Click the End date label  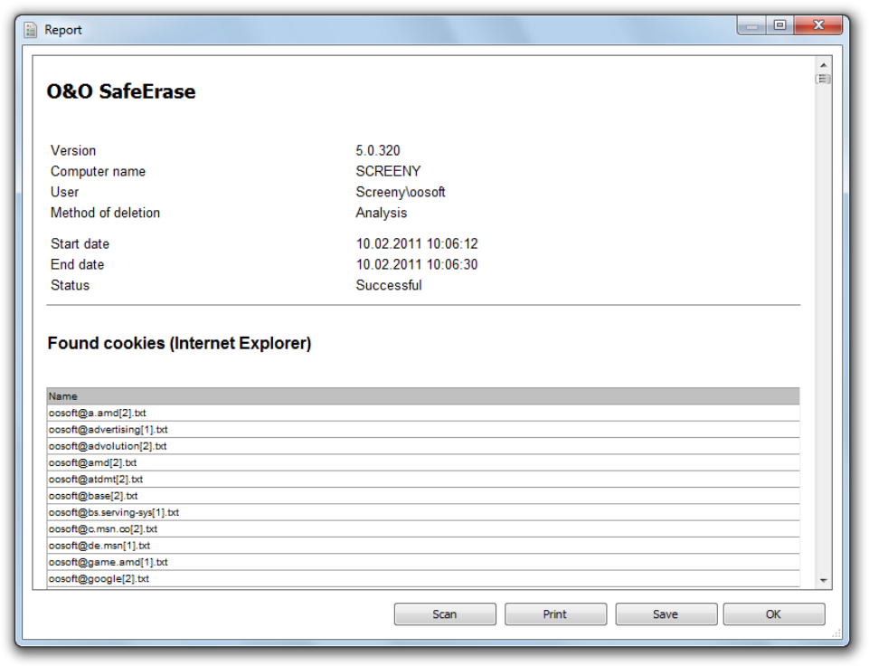coord(78,264)
